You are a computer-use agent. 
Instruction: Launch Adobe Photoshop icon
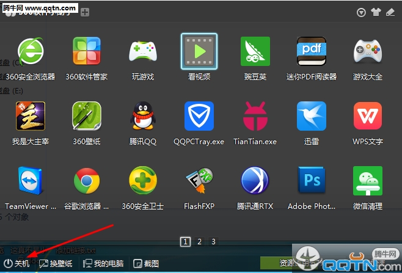point(312,181)
